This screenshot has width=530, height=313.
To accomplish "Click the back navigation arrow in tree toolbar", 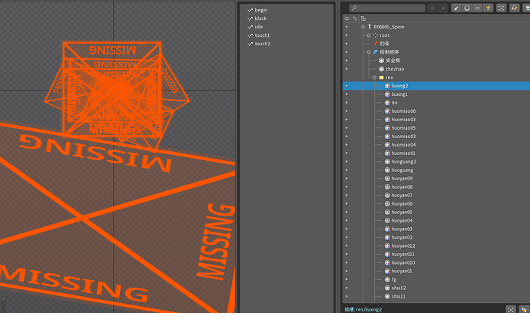I will (x=432, y=8).
